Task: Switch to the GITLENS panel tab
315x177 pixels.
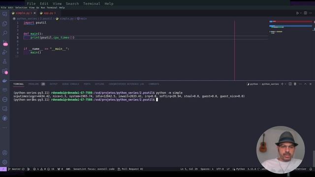Action: pos(99,84)
